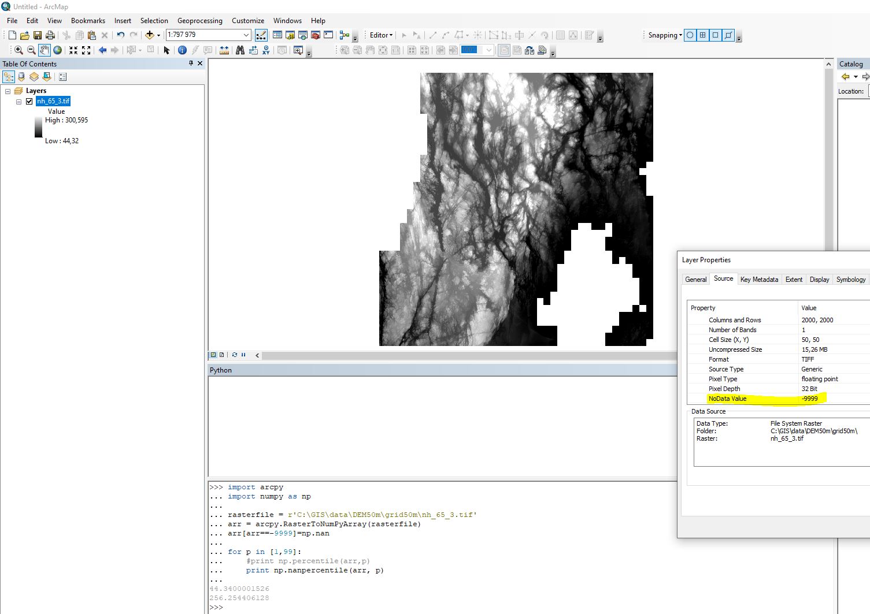Open the Editor dropdown menu

(x=381, y=35)
